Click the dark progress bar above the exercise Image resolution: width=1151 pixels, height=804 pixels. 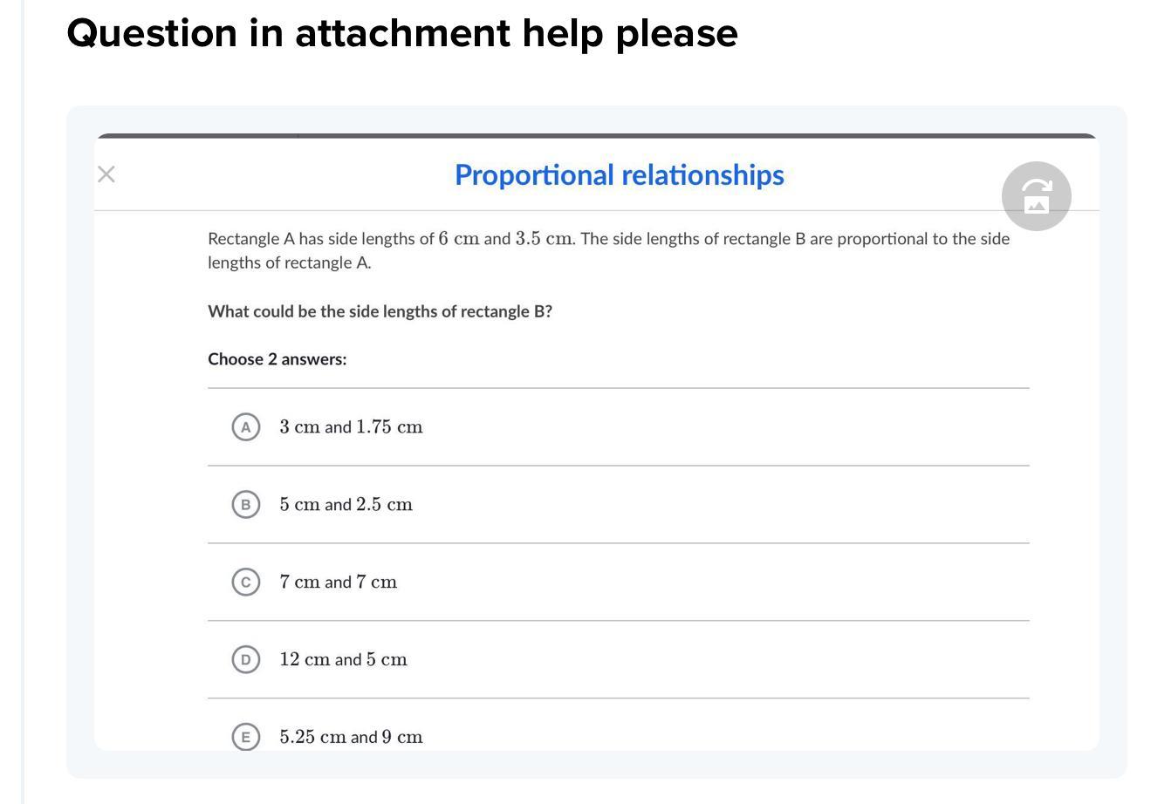coord(596,136)
